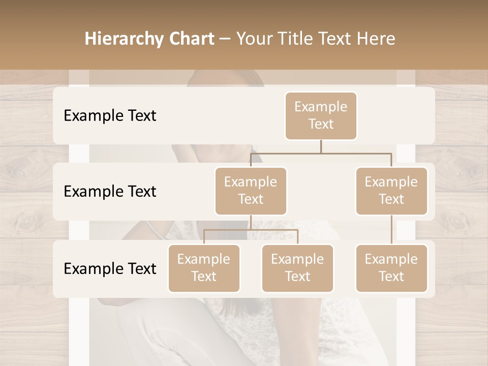Click empty space right of the top box
Image resolution: width=488 pixels, height=366 pixels.
pos(396,115)
